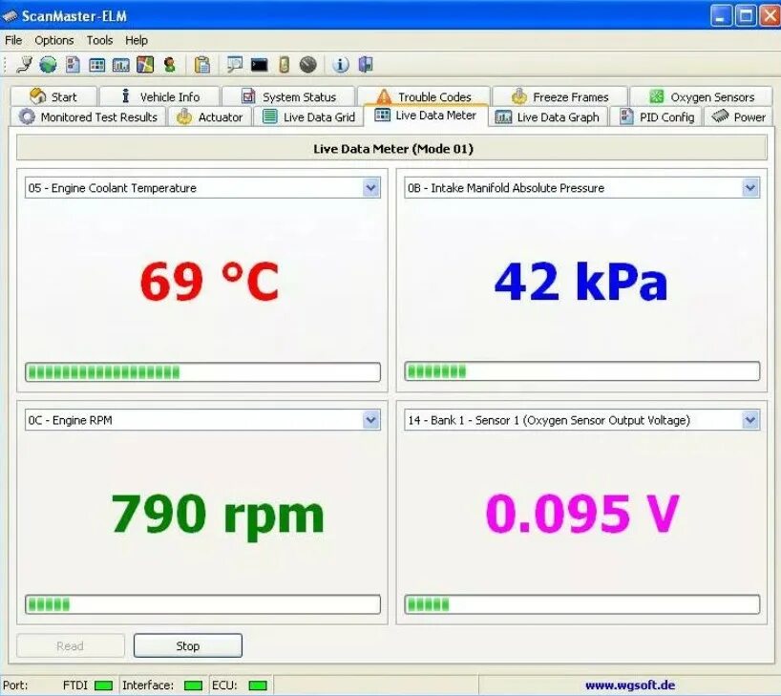This screenshot has width=781, height=696.
Task: Switch to the Trouble Codes tab
Action: pos(424,96)
